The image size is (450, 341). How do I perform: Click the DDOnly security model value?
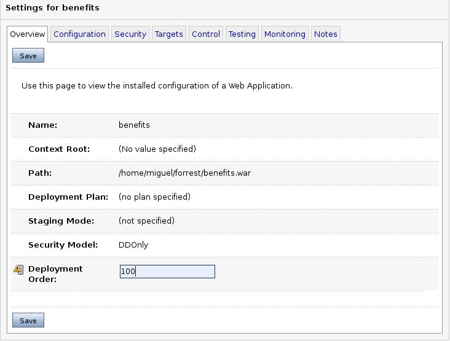click(x=133, y=245)
